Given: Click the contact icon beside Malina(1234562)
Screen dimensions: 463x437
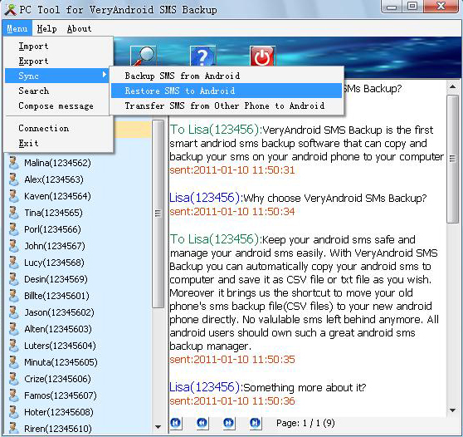Looking at the screenshot, I should coord(13,163).
